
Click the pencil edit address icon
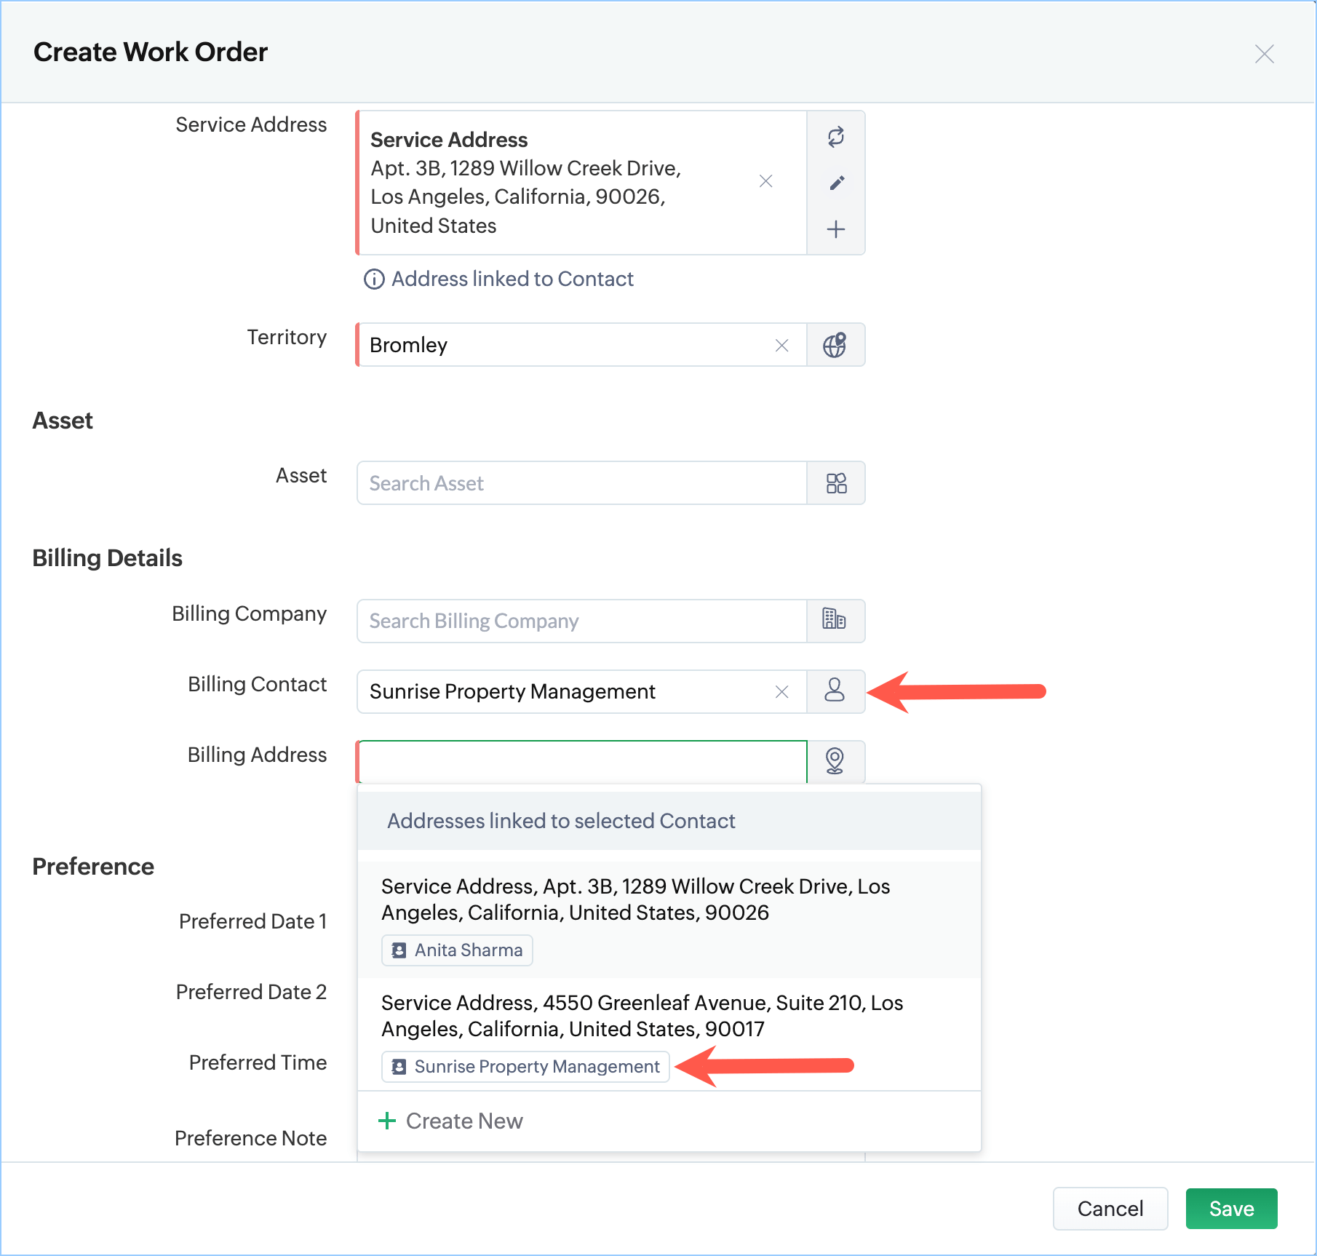pos(836,183)
